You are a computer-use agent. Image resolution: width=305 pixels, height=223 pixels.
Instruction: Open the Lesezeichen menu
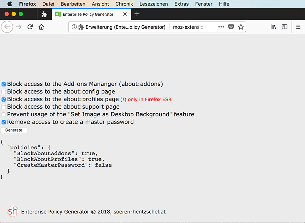(154, 4)
